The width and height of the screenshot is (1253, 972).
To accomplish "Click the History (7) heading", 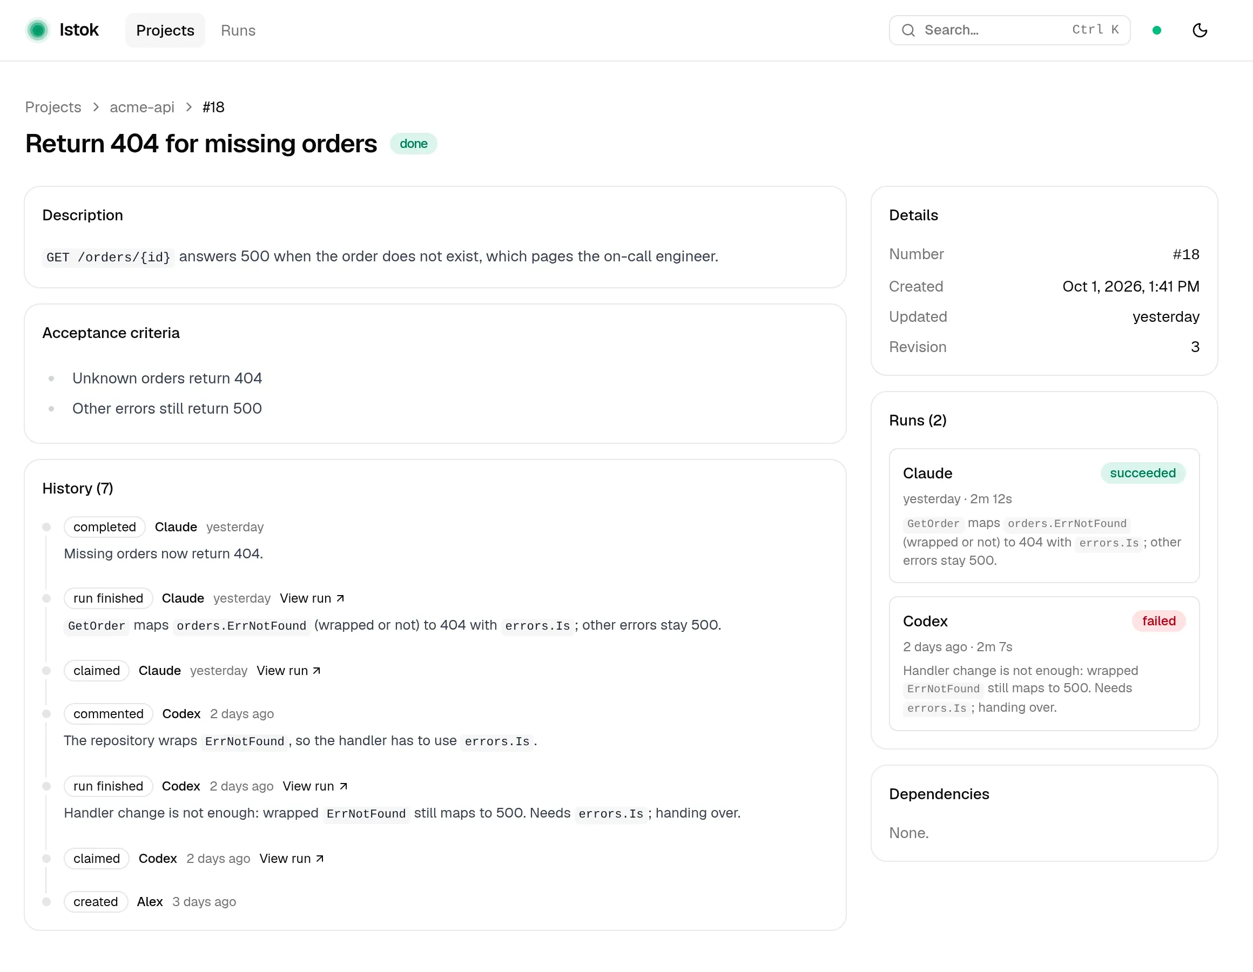I will 77,488.
